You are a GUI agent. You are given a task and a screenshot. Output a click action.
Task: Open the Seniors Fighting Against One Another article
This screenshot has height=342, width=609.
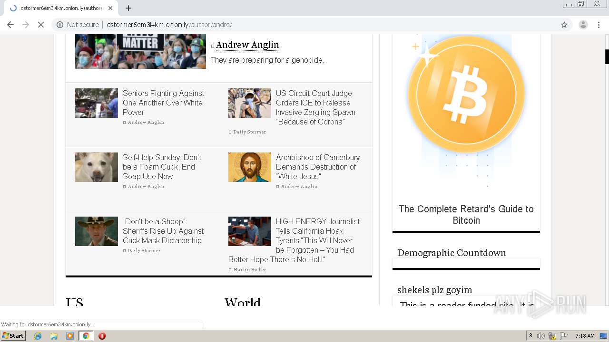coord(164,103)
